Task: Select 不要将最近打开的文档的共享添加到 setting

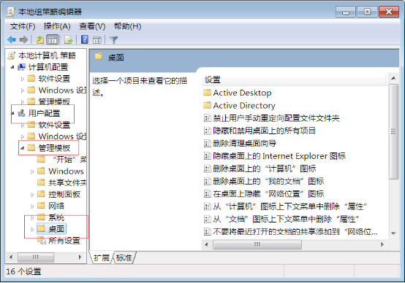Action: coord(295,232)
